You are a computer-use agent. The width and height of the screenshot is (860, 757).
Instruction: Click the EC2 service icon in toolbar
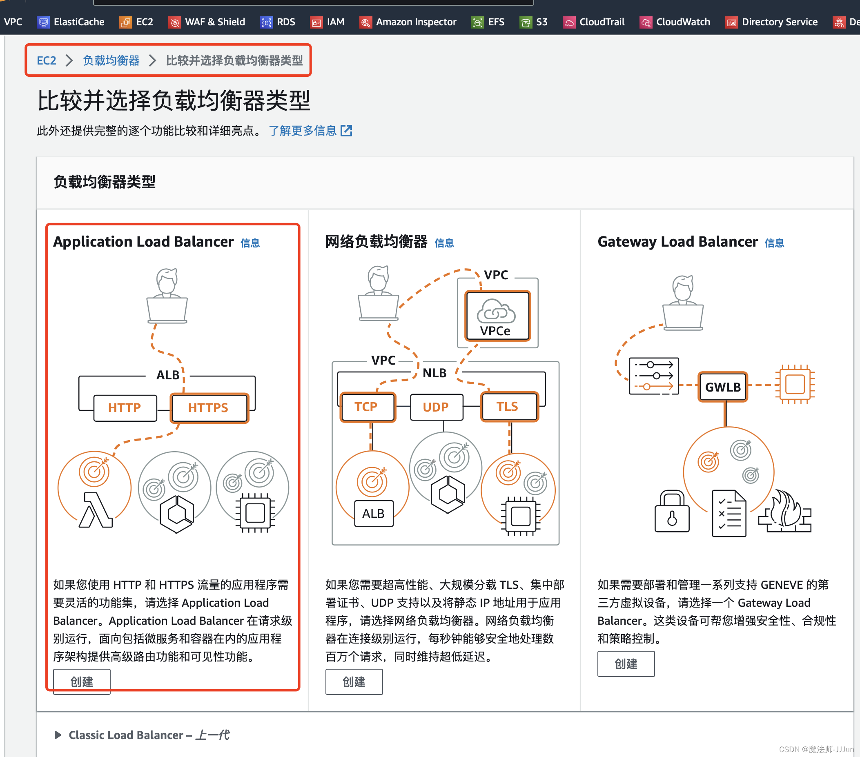[x=125, y=22]
